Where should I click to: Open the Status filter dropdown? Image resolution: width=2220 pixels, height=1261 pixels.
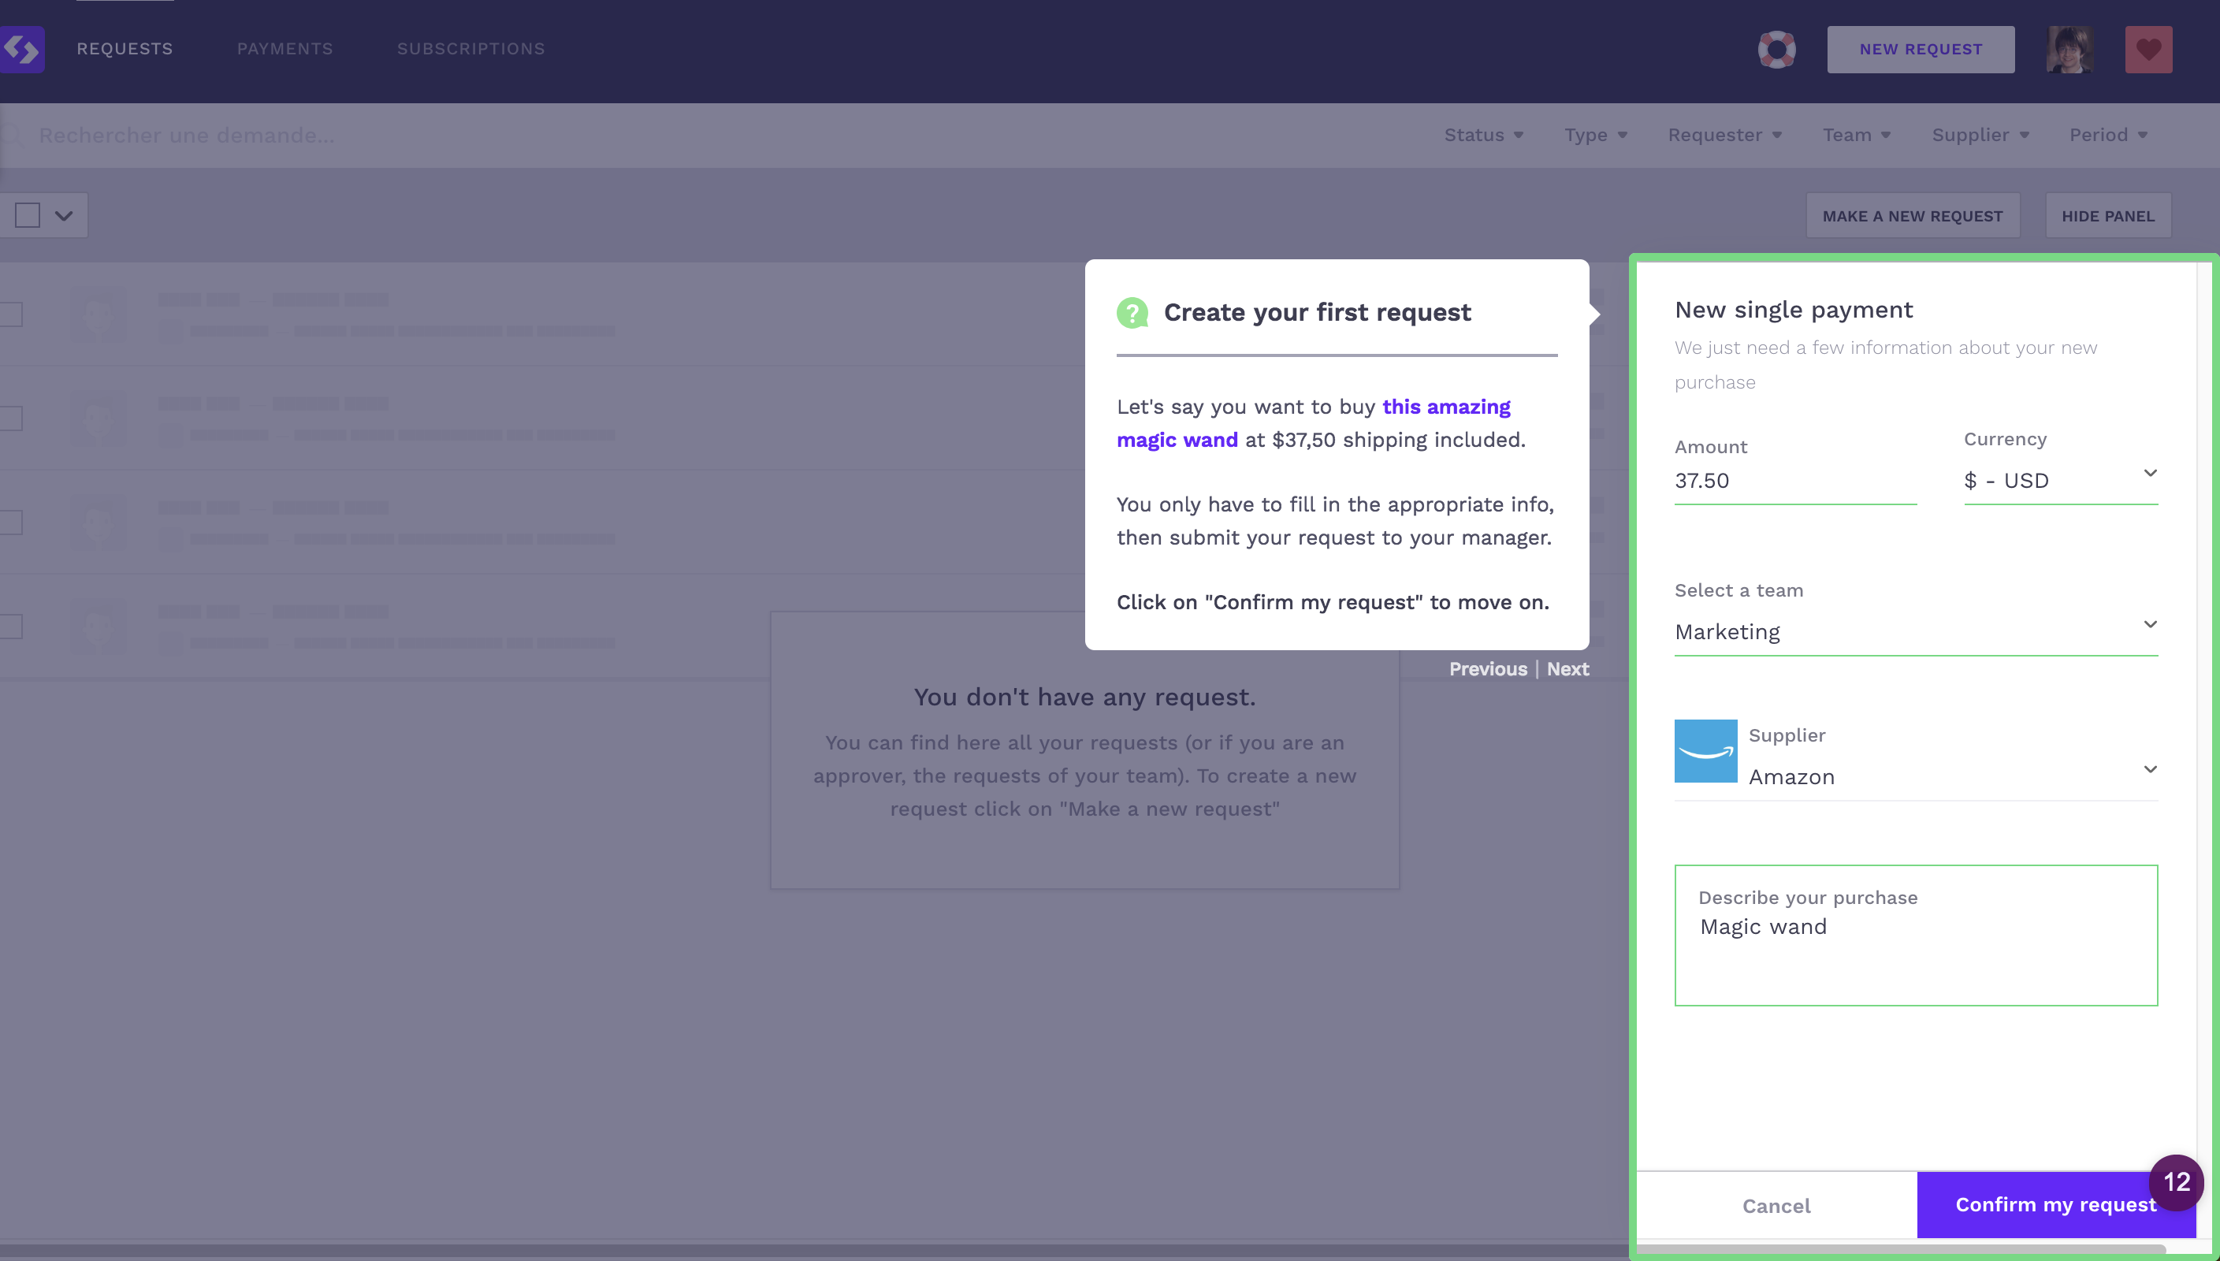pyautogui.click(x=1483, y=135)
